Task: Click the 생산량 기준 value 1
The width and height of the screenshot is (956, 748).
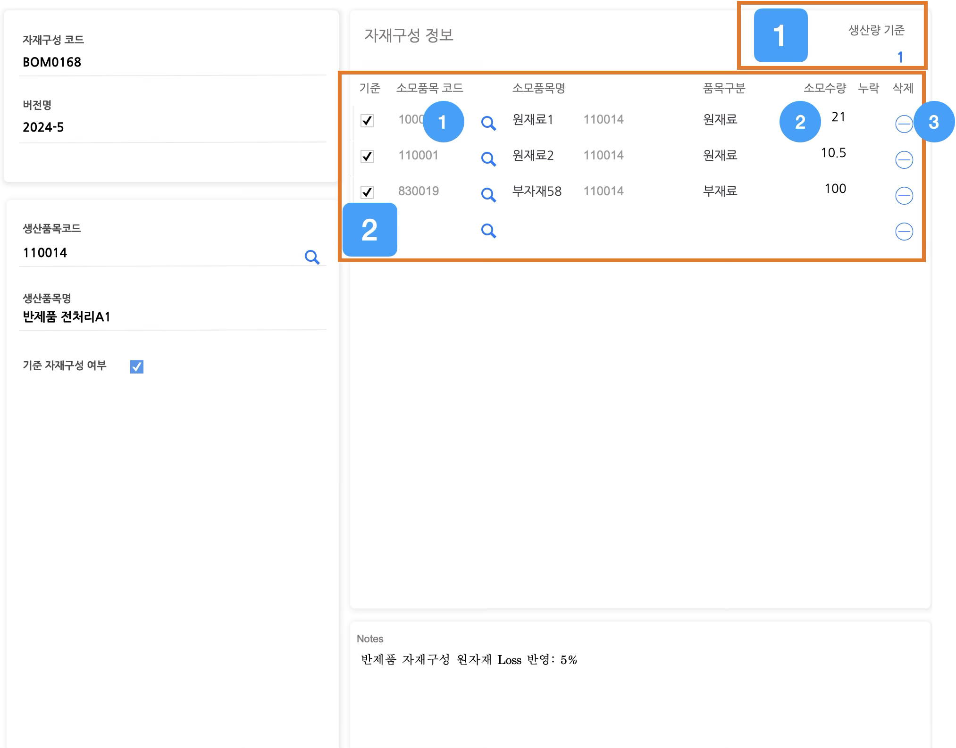Action: pos(899,58)
